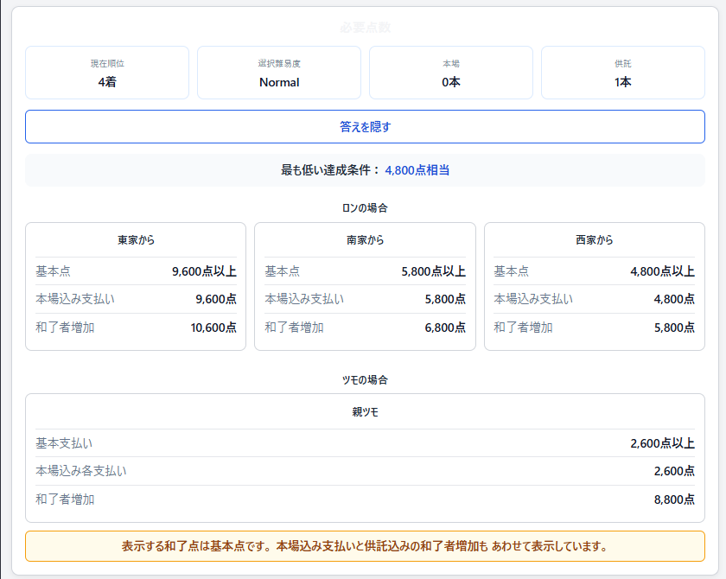Select 6,800点 in the 南家から card
726x579 pixels.
point(445,328)
